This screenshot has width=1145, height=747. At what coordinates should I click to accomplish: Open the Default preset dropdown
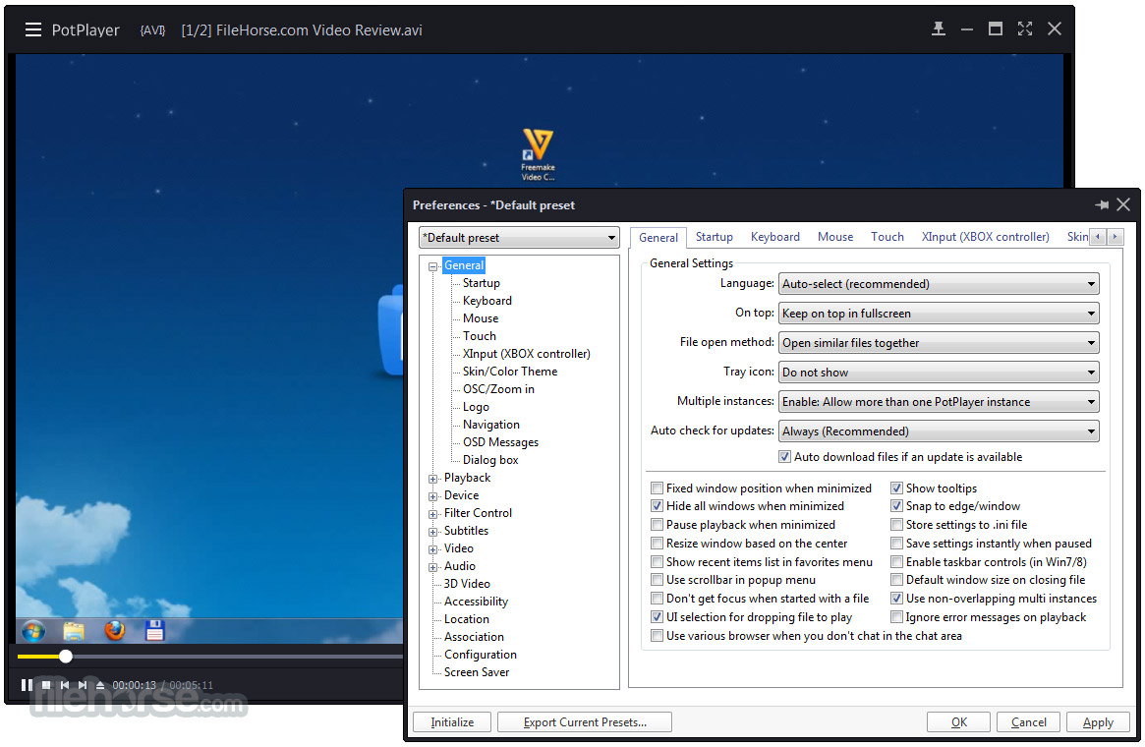(x=519, y=238)
